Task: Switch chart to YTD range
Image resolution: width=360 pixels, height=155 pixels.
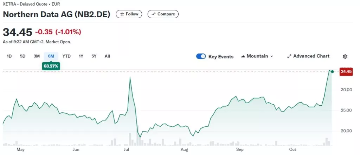Action: point(66,56)
